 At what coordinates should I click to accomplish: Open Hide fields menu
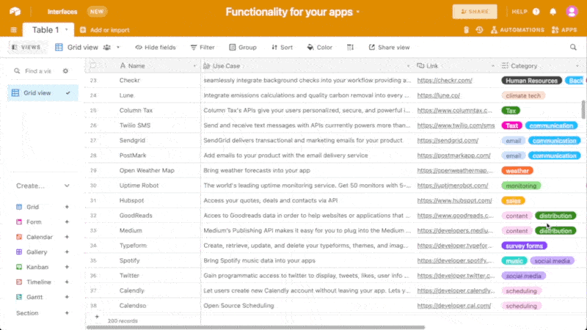(156, 47)
